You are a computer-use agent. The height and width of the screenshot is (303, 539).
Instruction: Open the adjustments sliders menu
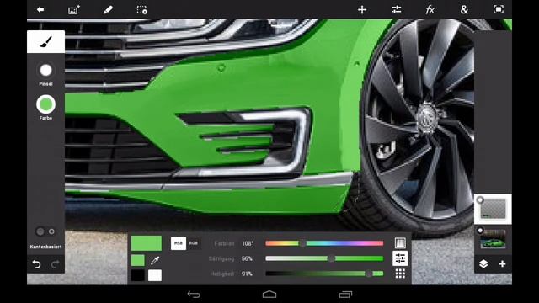tap(396, 9)
